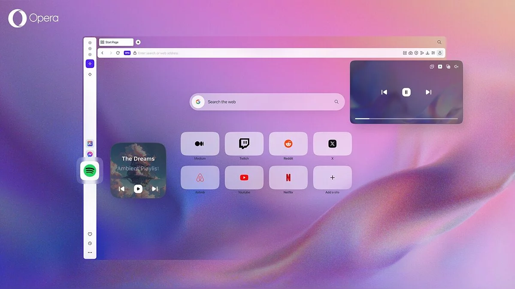Open Easy Setup sliders icon
The image size is (515, 289).
(x=433, y=53)
